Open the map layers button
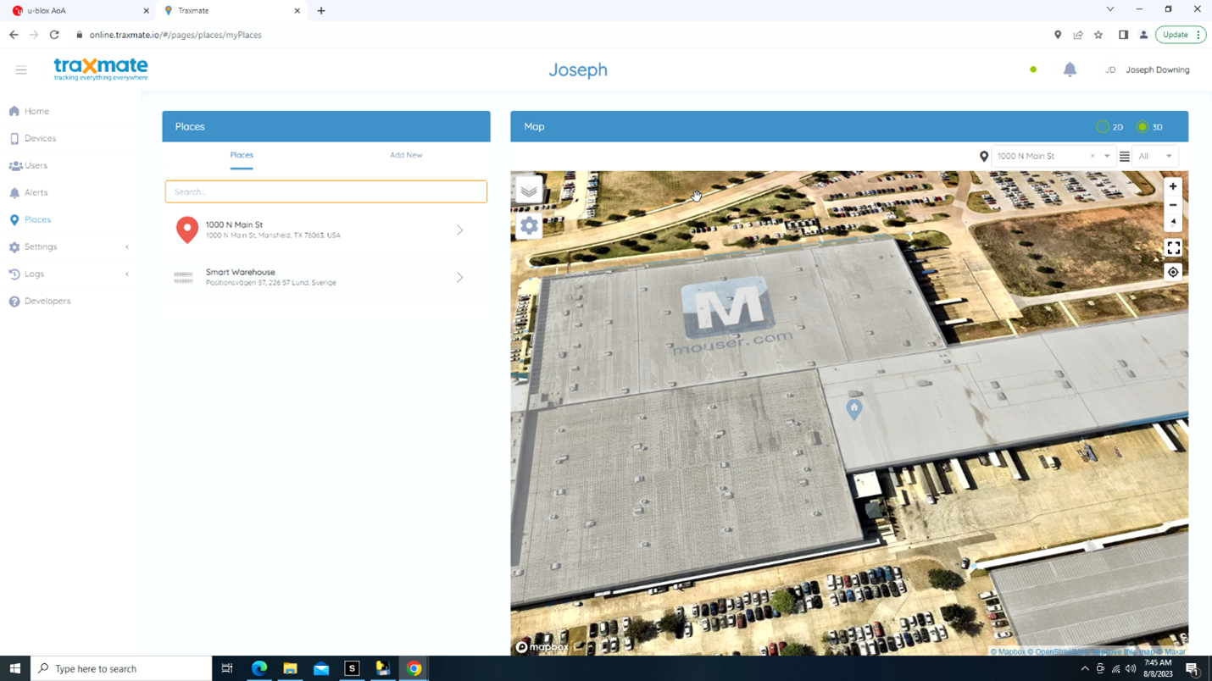This screenshot has width=1212, height=681. [529, 191]
